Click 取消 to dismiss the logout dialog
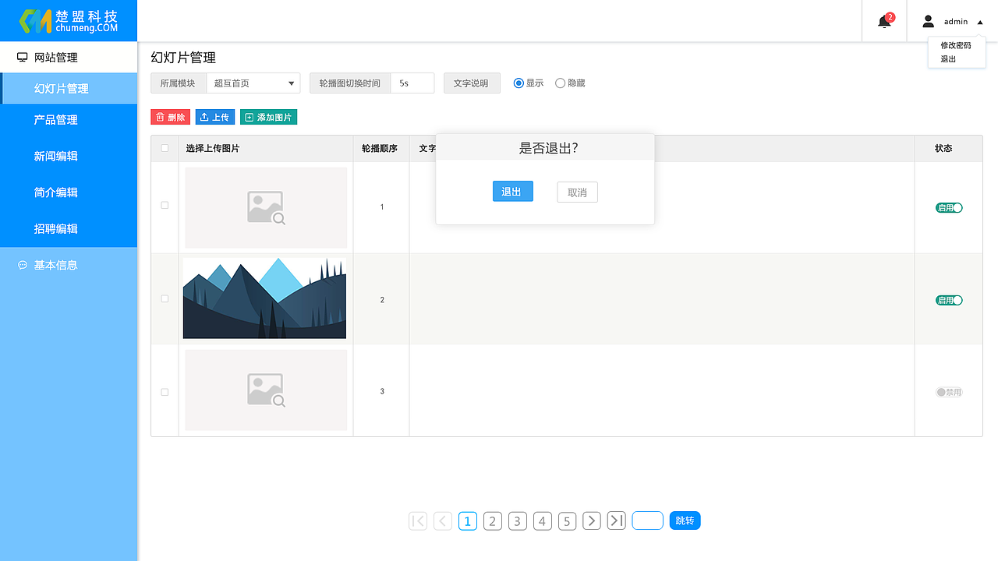The image size is (998, 561). 577,191
